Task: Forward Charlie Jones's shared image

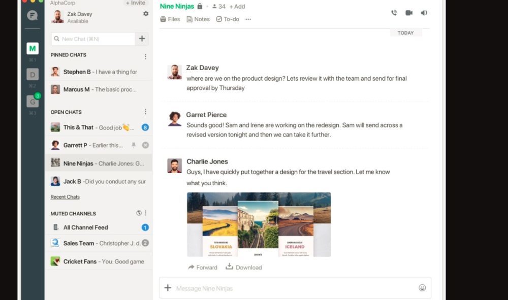Action: 203,267
